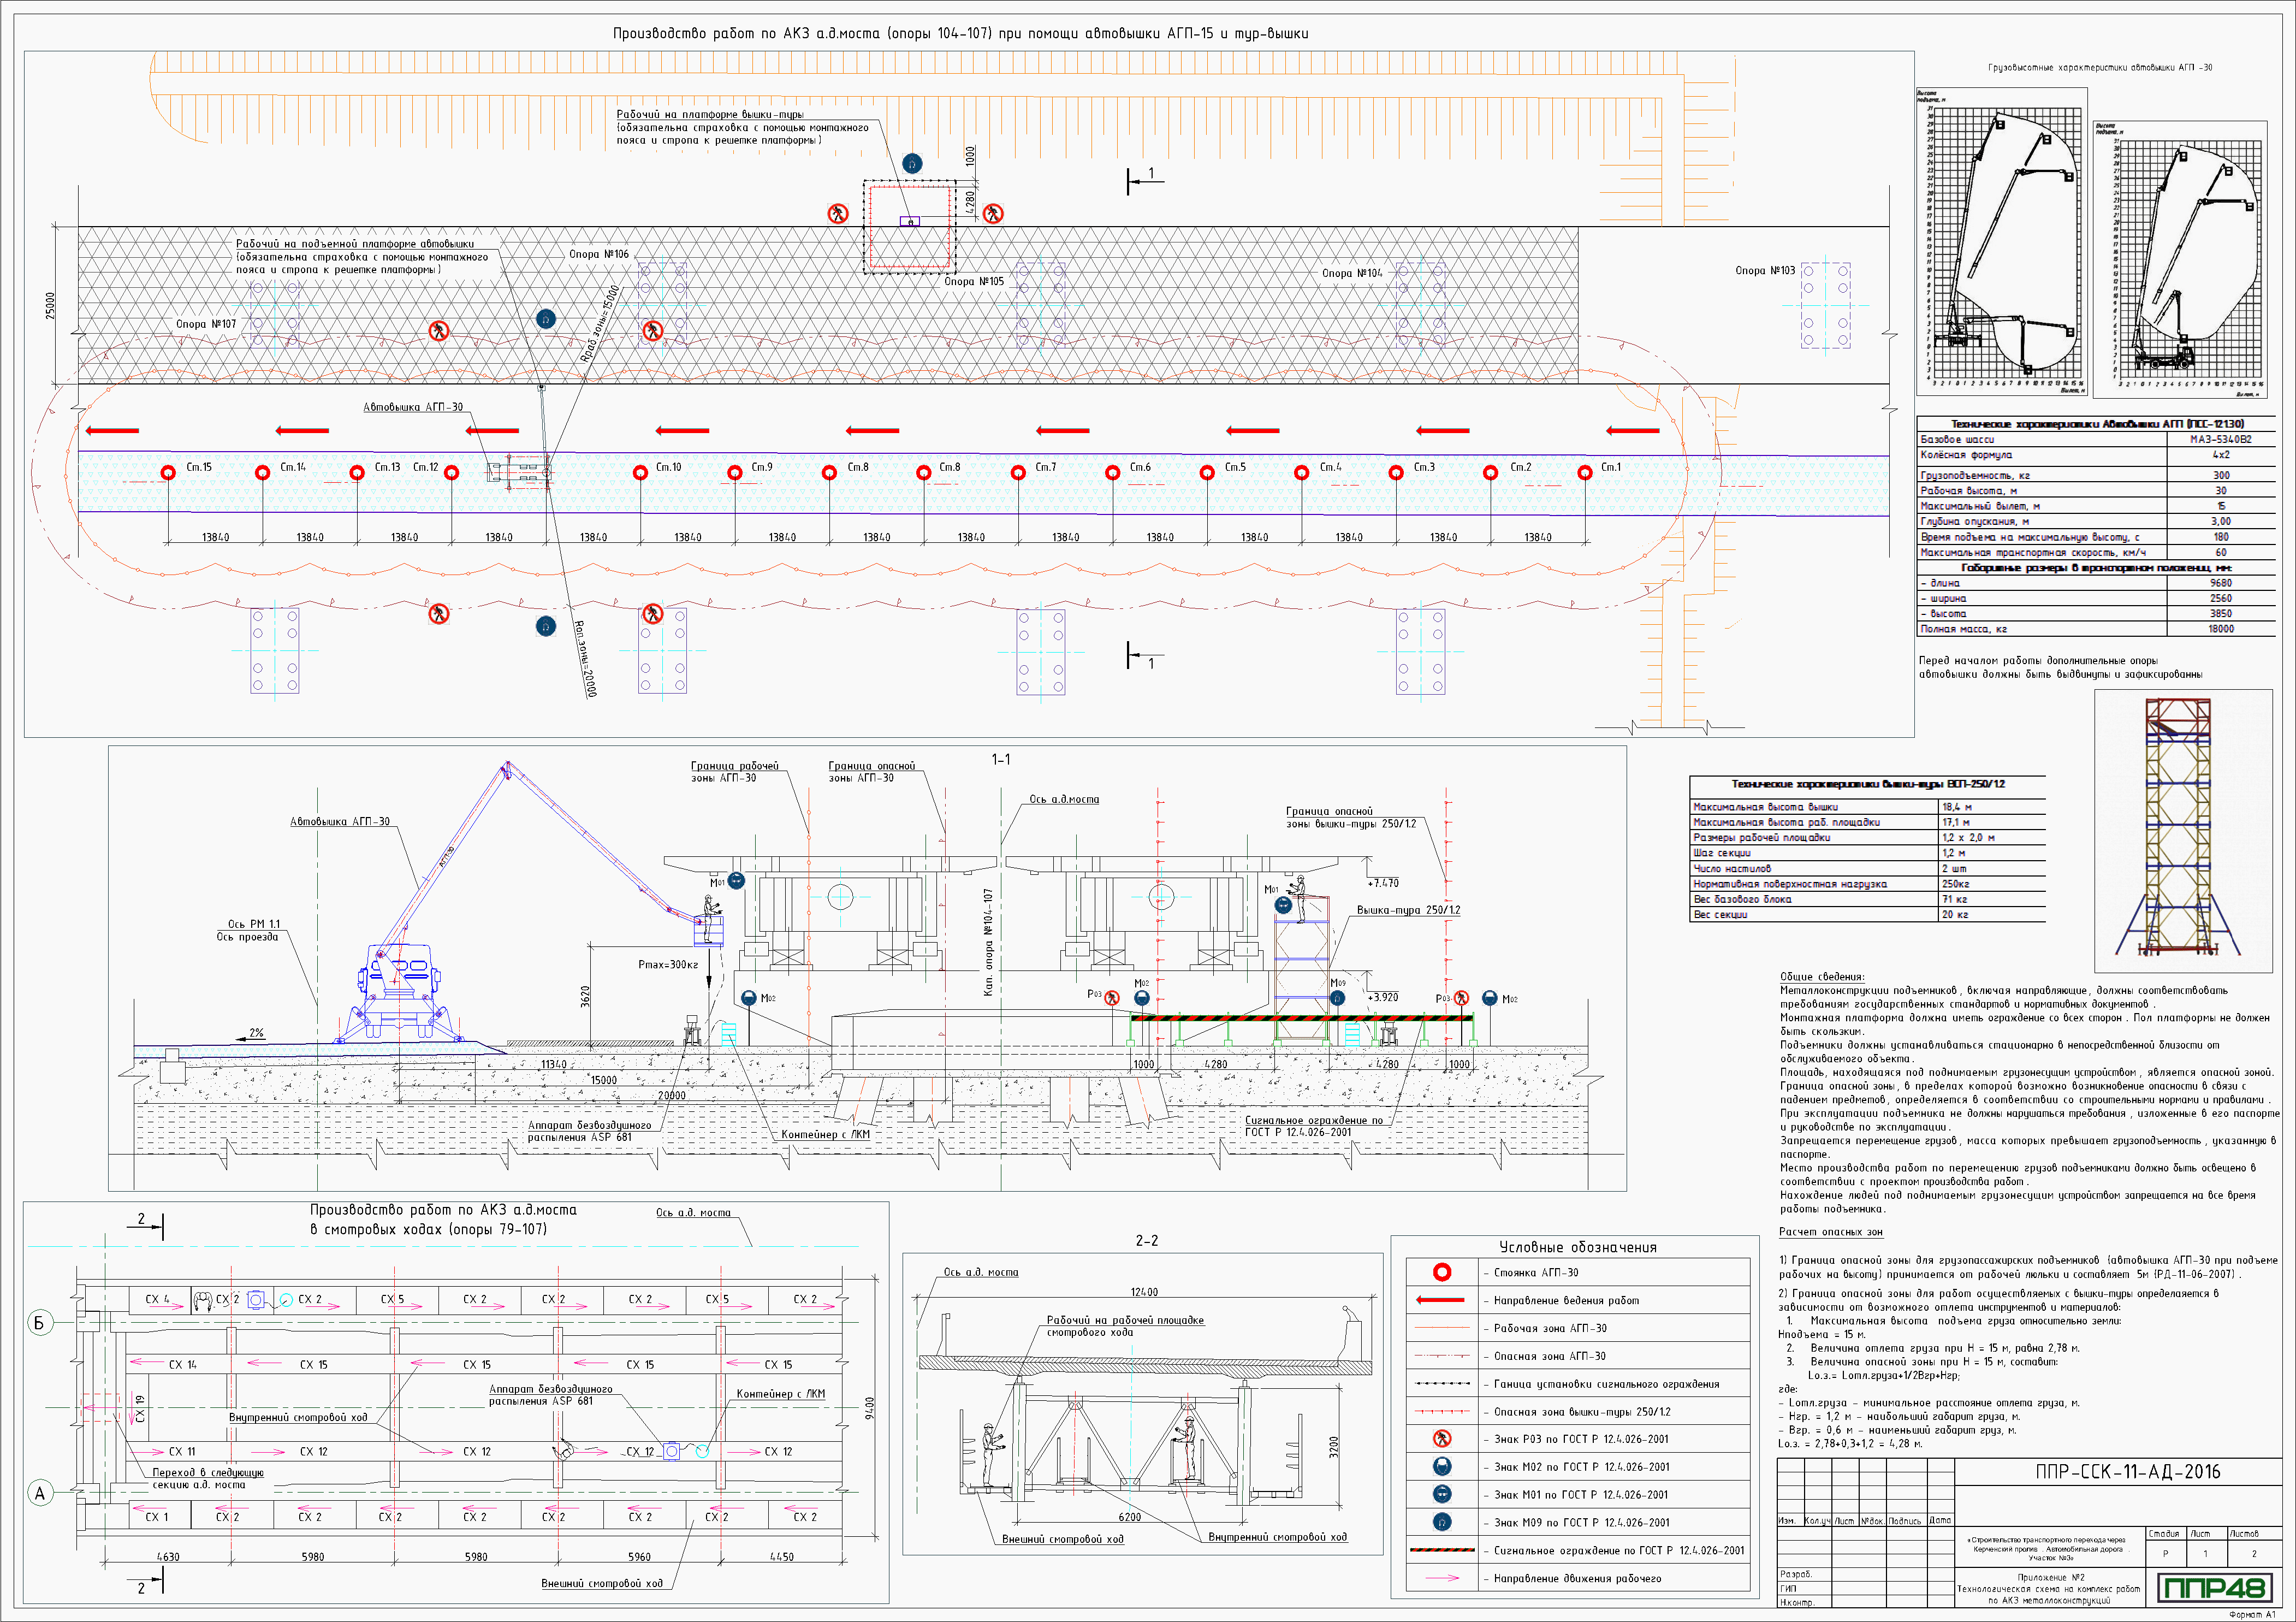Viewport: 2296px width, 1622px height.
Task: Click the red ring 'Стоянка АГП-30' legend symbol
Action: (x=1441, y=1272)
